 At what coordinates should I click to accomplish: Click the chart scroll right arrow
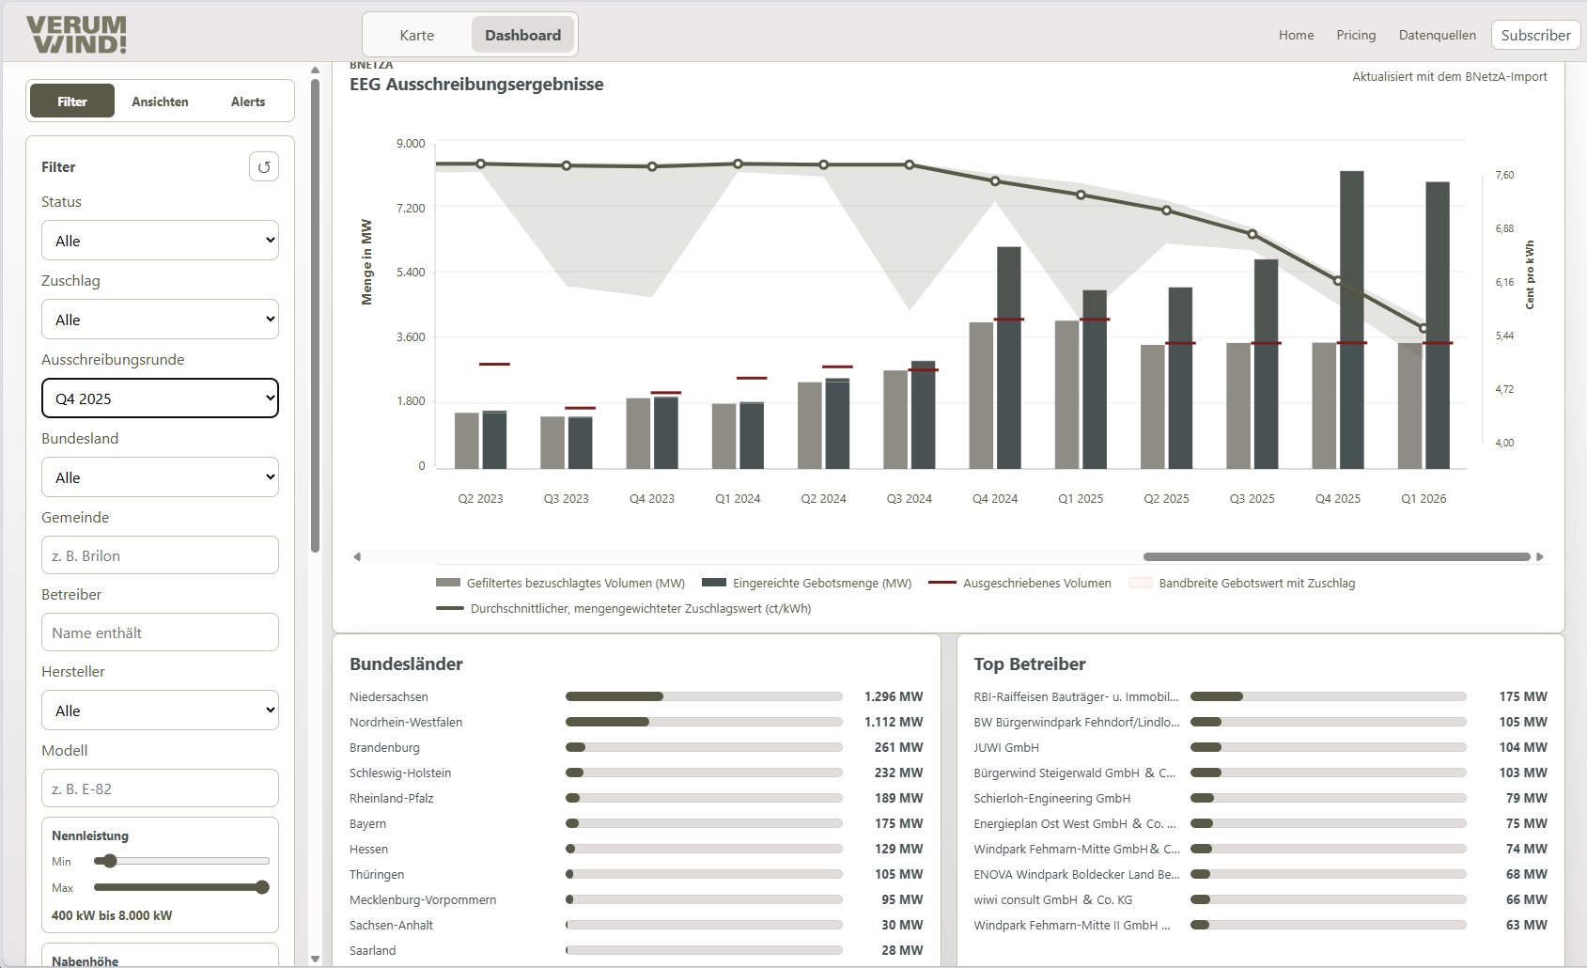point(1540,557)
